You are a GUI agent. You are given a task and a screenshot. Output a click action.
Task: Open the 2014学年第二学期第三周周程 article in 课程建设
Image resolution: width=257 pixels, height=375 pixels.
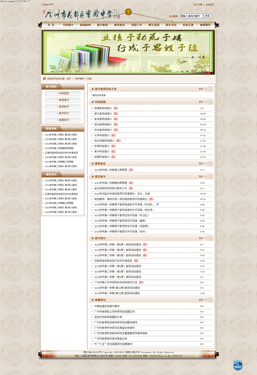coord(111,170)
